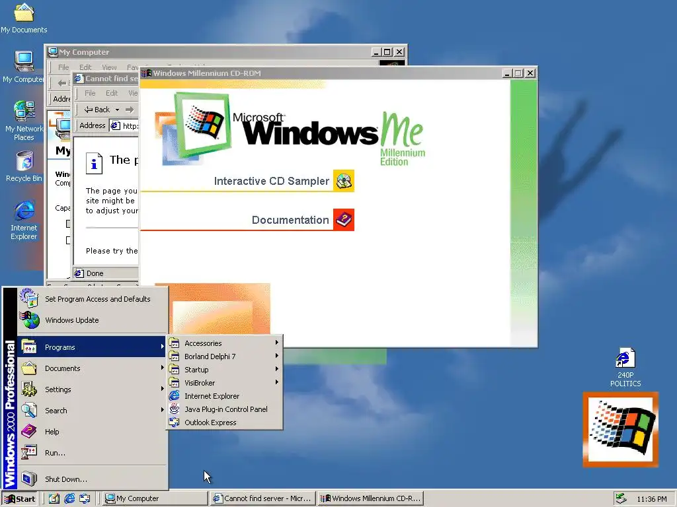Click the Accessories folder icon
The height and width of the screenshot is (507, 677).
coord(174,343)
